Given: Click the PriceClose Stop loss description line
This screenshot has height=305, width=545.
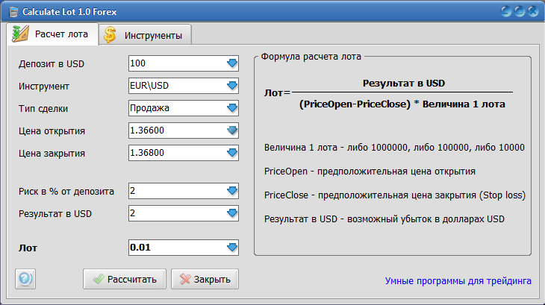Looking at the screenshot, I should 395,195.
